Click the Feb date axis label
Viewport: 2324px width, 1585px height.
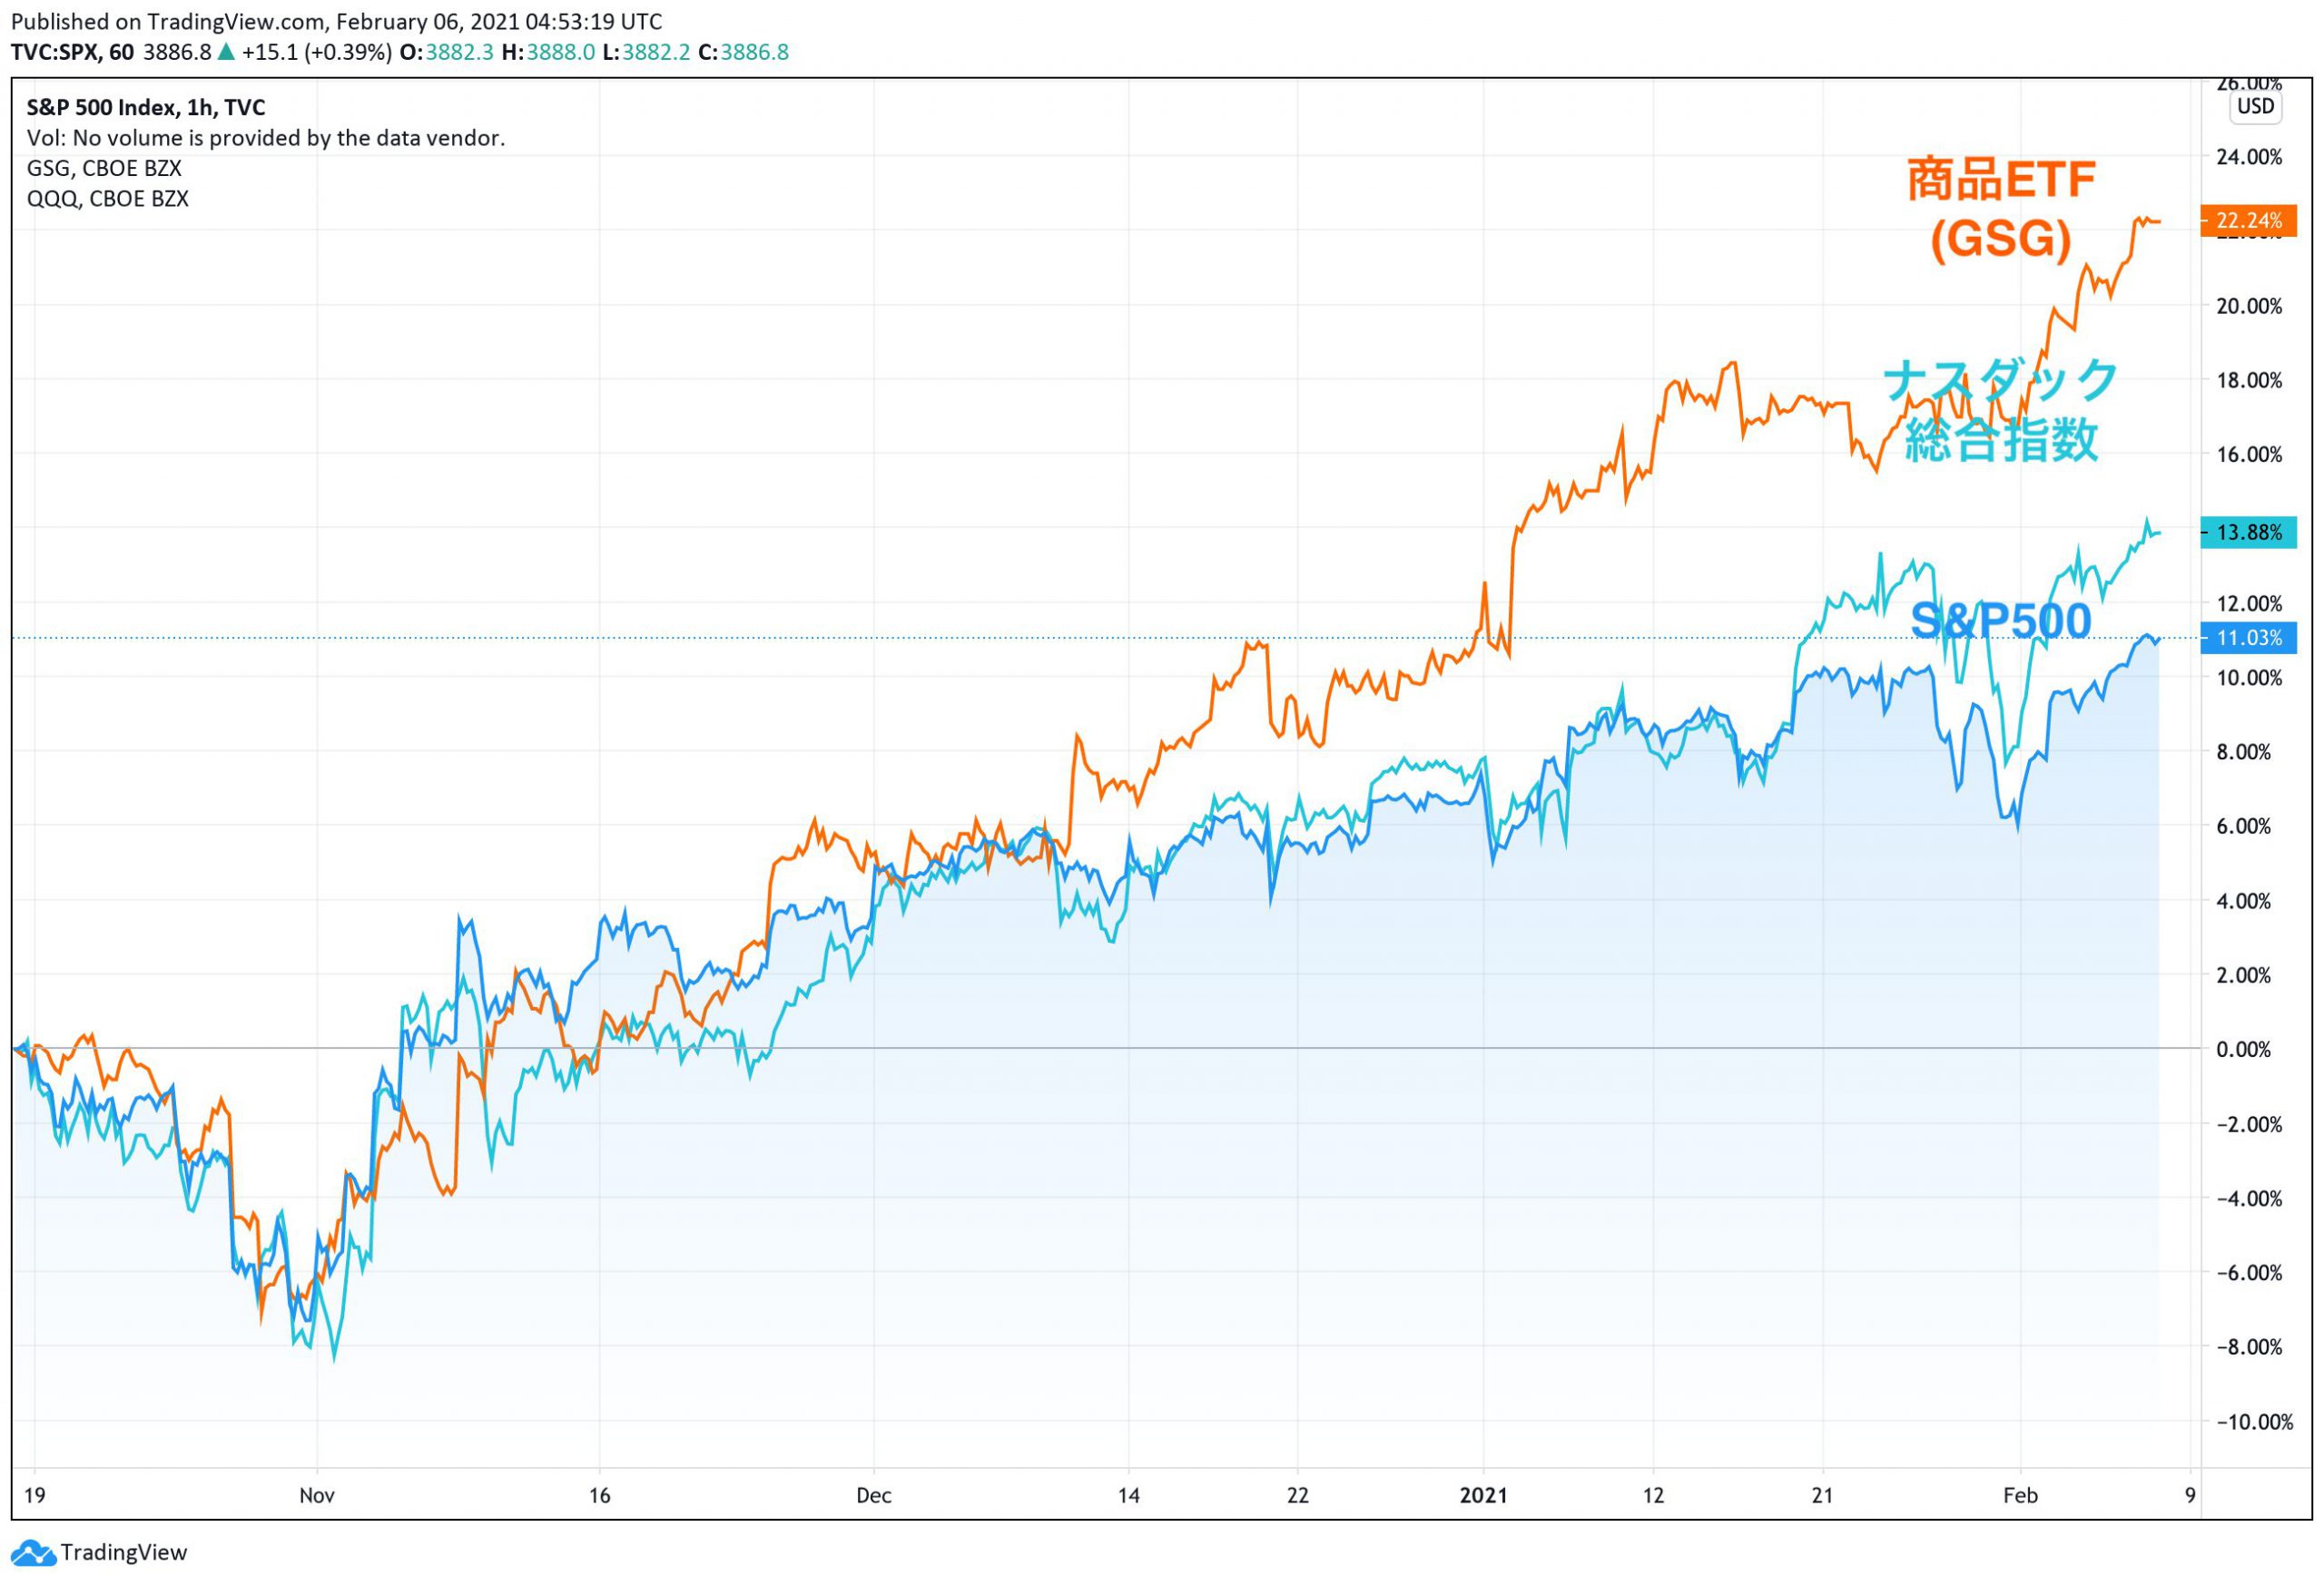click(x=2020, y=1495)
